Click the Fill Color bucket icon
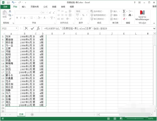Viewport: 157px width, 121px height. point(39,18)
